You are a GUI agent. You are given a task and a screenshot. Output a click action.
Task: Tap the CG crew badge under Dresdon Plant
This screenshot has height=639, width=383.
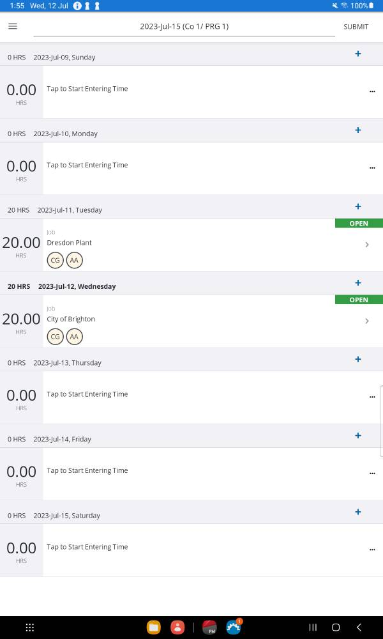coord(56,260)
